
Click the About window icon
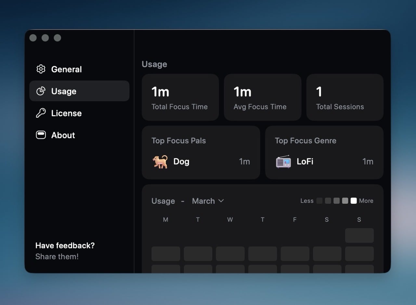(41, 135)
